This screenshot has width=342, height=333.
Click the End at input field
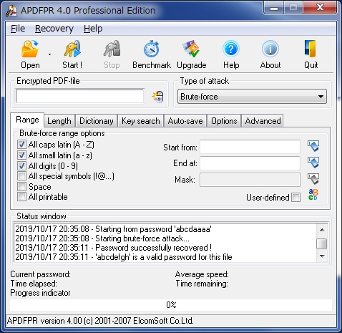[250, 163]
